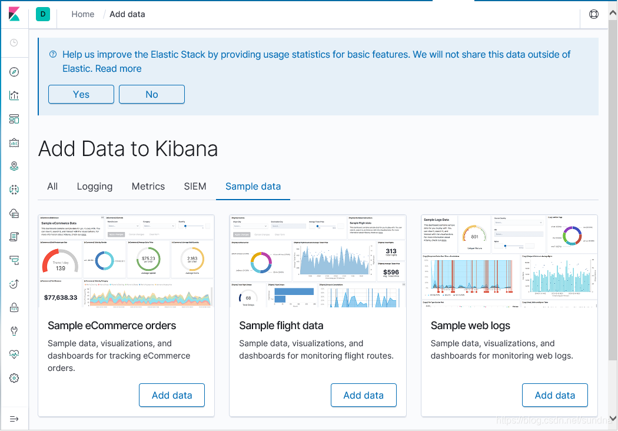Switch to the Metrics tab
Screen dimensions: 618x431
(x=148, y=186)
